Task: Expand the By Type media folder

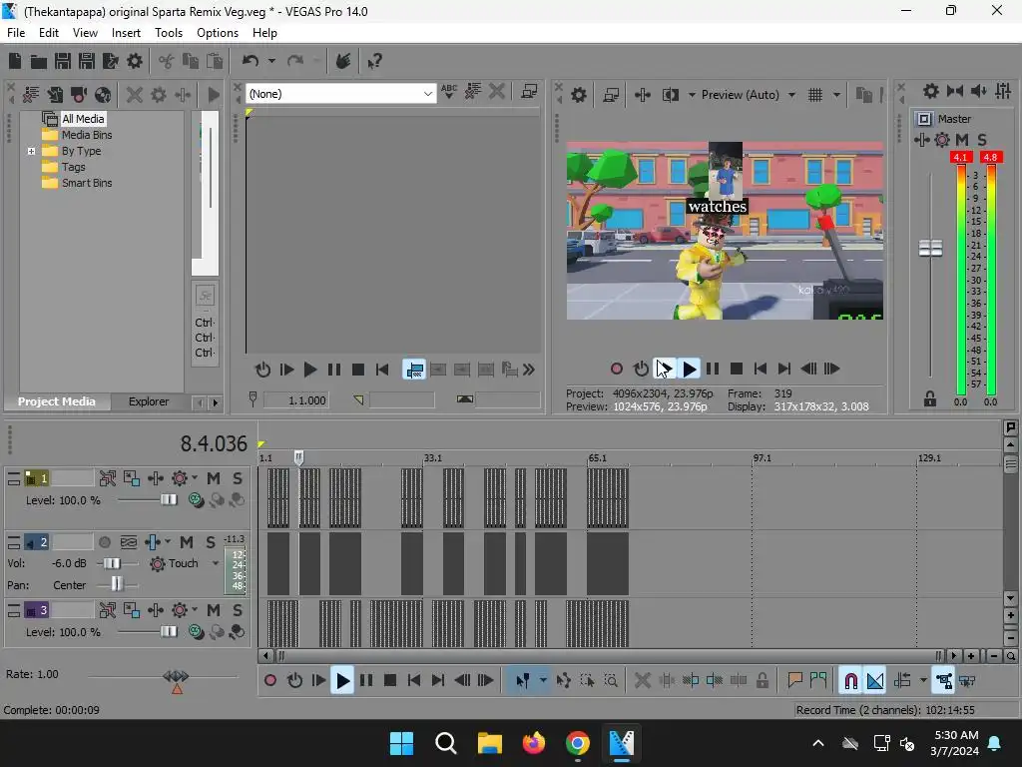Action: [31, 152]
